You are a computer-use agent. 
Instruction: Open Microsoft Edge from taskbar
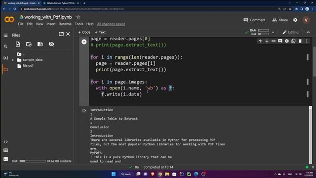196,174
